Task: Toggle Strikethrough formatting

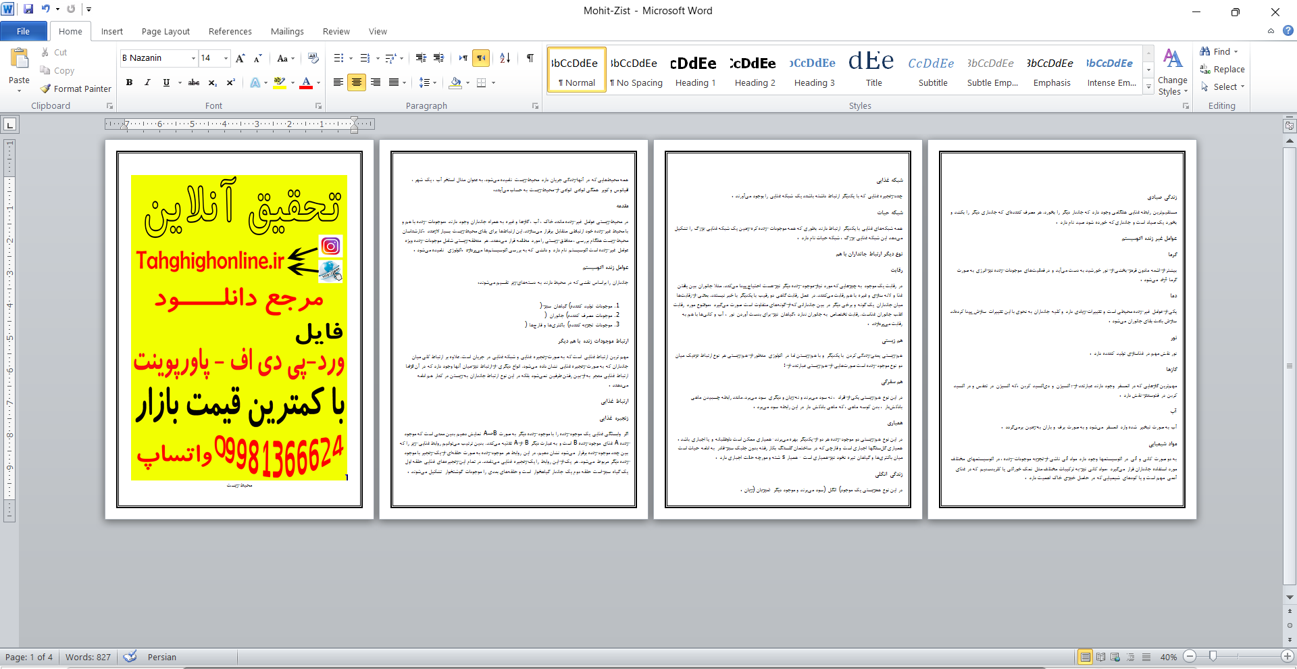Action: point(194,82)
